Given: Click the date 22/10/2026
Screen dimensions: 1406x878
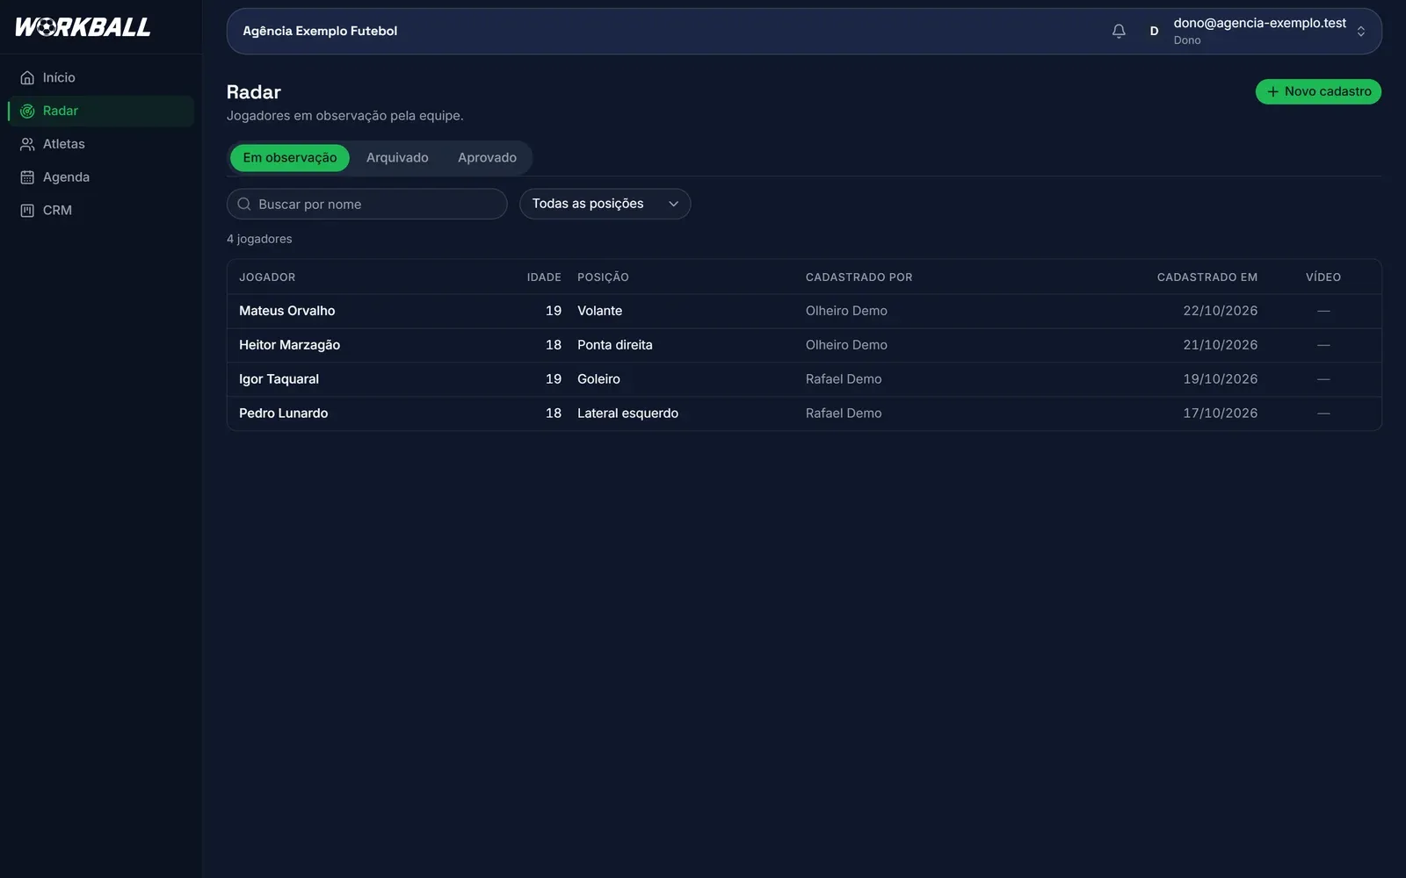Looking at the screenshot, I should pos(1220,311).
